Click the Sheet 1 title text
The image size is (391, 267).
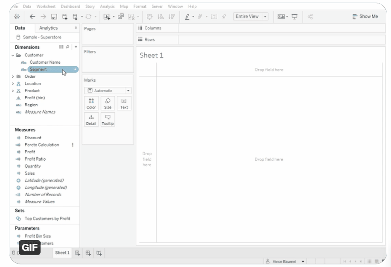(152, 56)
